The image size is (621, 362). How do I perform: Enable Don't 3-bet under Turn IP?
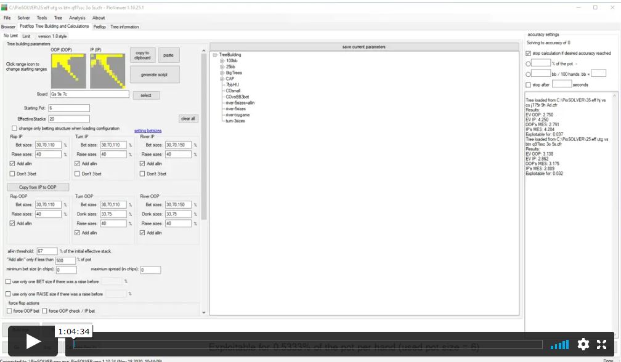tap(77, 174)
